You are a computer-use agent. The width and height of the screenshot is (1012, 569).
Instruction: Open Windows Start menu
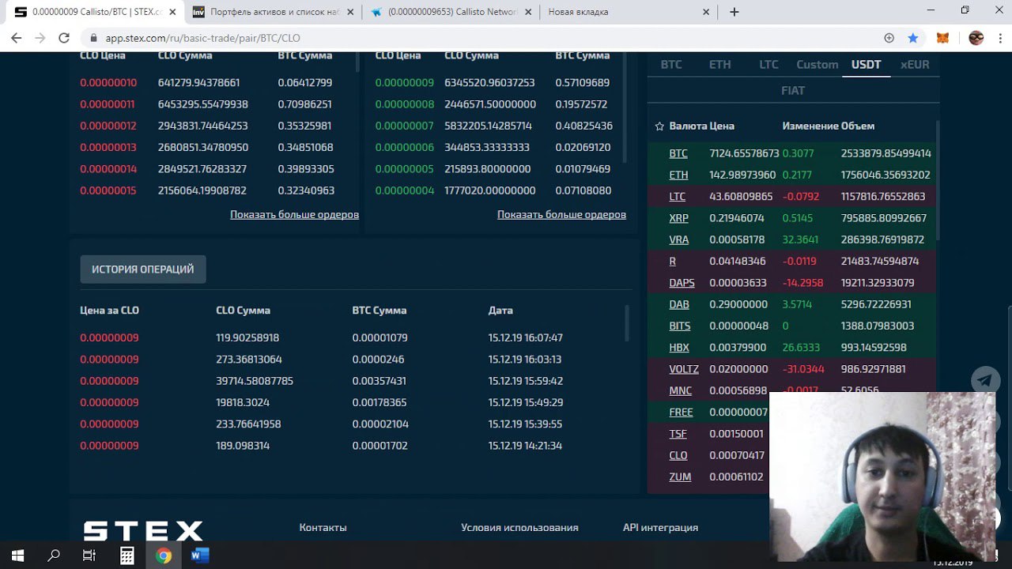click(x=17, y=556)
